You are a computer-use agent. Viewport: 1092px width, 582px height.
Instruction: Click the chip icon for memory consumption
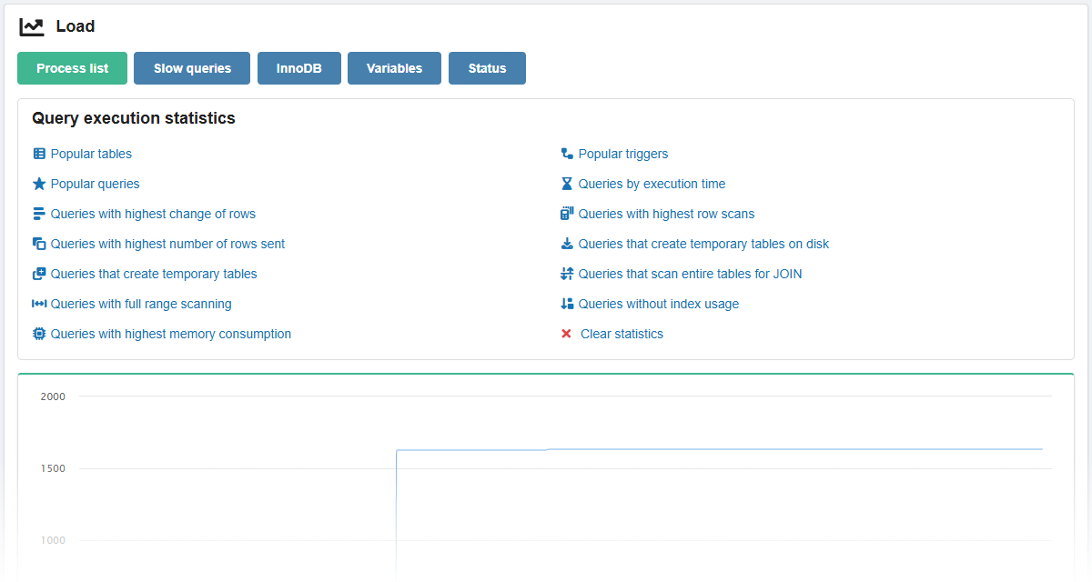38,334
